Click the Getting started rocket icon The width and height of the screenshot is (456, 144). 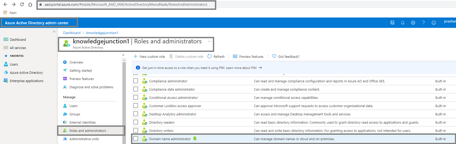(x=65, y=70)
